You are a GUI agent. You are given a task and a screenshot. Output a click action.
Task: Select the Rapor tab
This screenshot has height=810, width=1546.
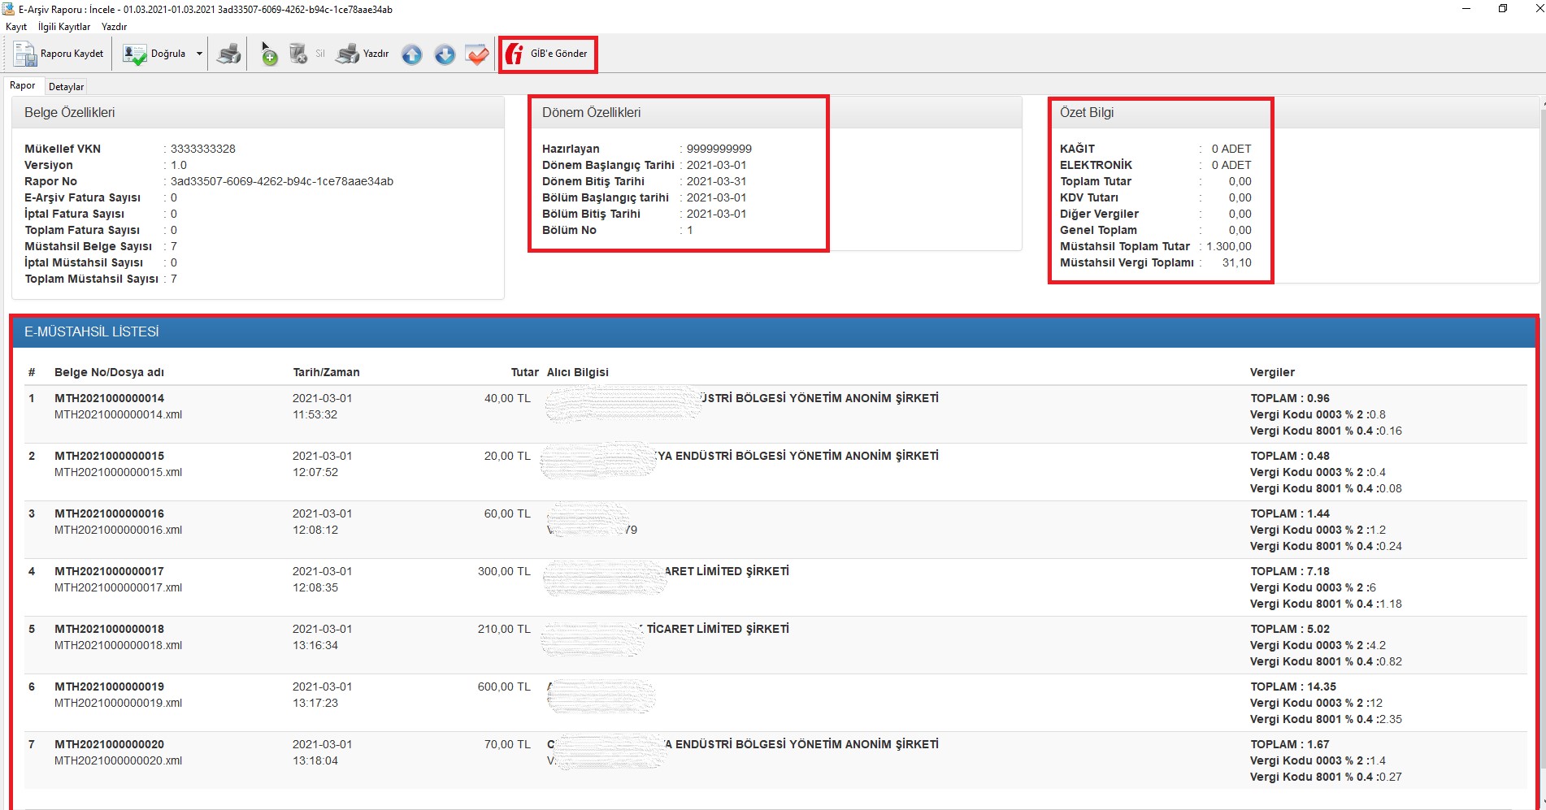[23, 85]
